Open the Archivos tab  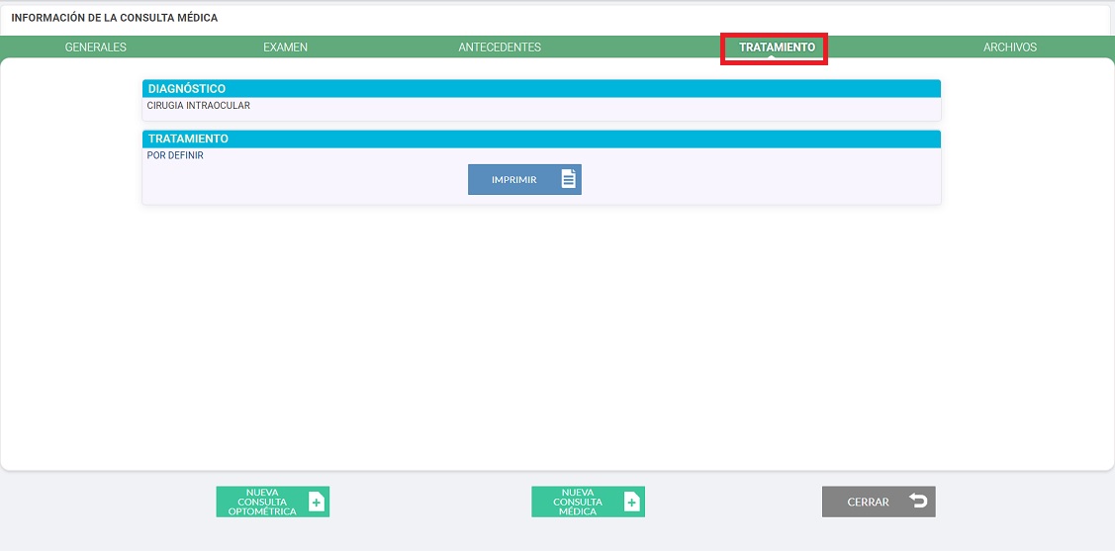(x=1010, y=47)
